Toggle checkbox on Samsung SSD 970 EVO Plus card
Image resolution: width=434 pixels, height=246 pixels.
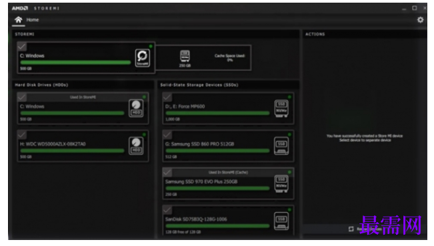point(167,173)
